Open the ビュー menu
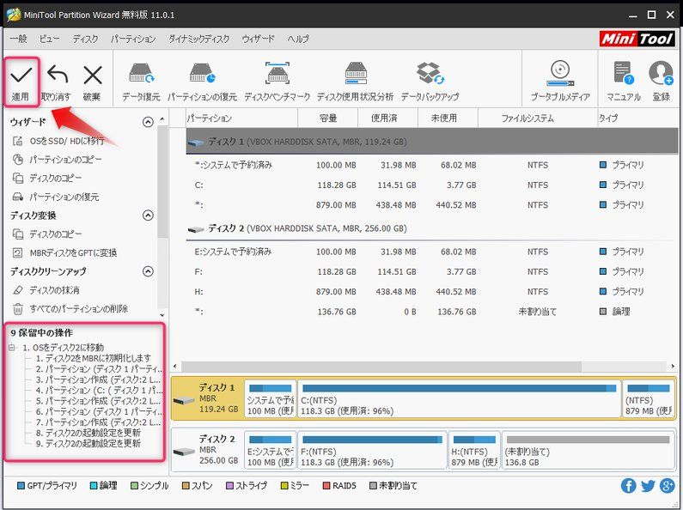The width and height of the screenshot is (683, 510). (x=49, y=39)
